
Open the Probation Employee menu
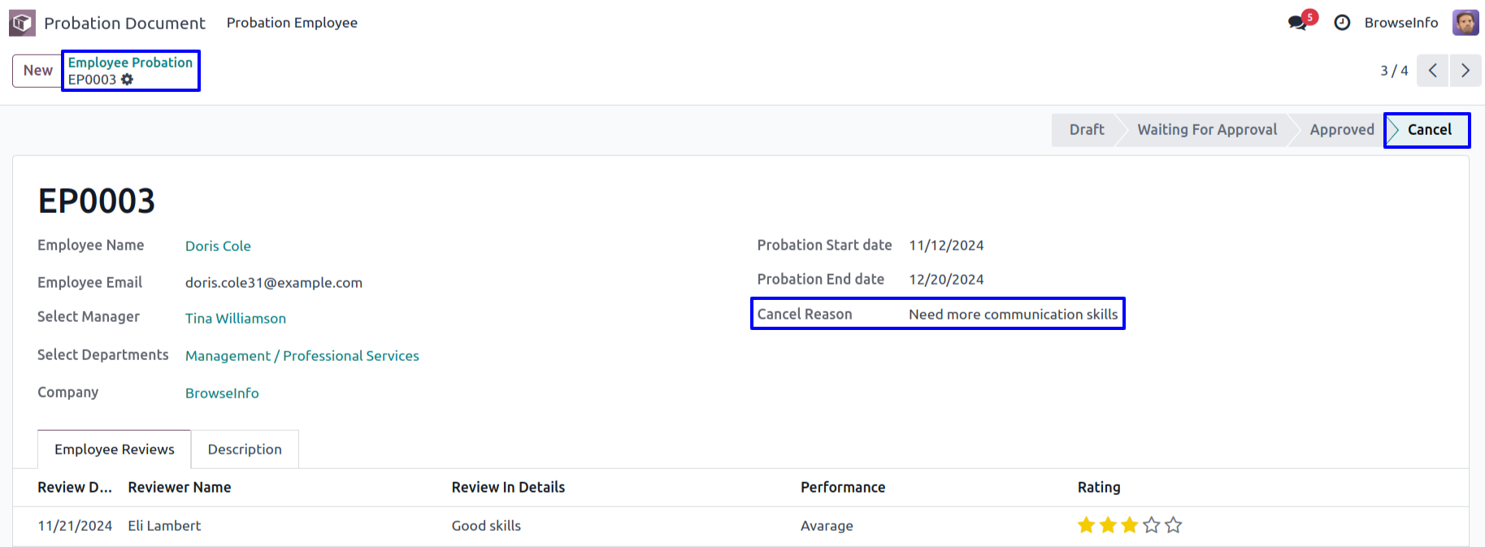tap(292, 23)
